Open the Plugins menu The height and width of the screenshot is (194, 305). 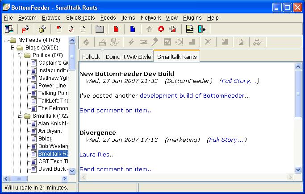[x=192, y=18]
